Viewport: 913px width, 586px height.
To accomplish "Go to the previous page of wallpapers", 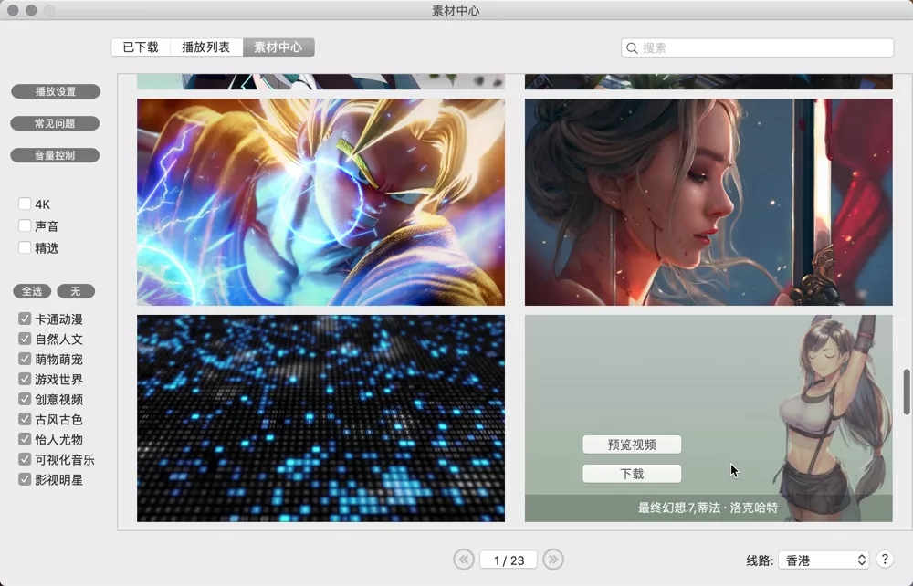I will [464, 560].
